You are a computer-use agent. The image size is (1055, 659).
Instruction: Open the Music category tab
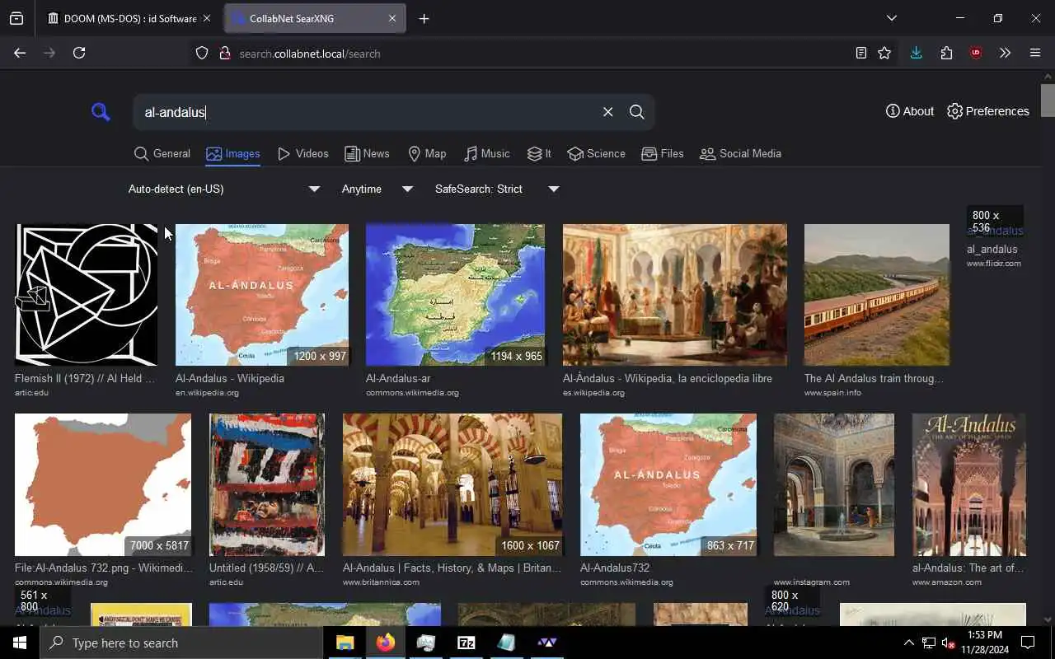pyautogui.click(x=486, y=153)
